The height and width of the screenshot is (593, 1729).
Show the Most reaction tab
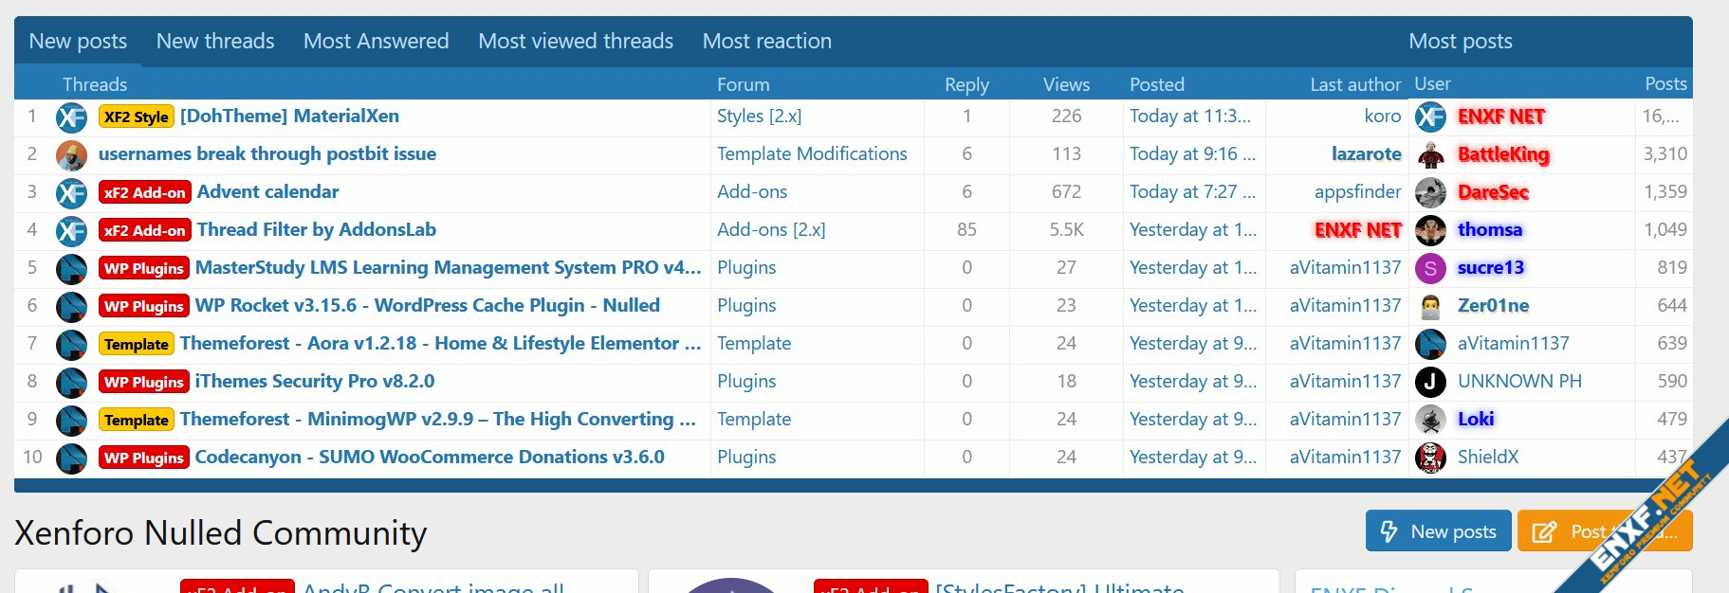pos(766,42)
